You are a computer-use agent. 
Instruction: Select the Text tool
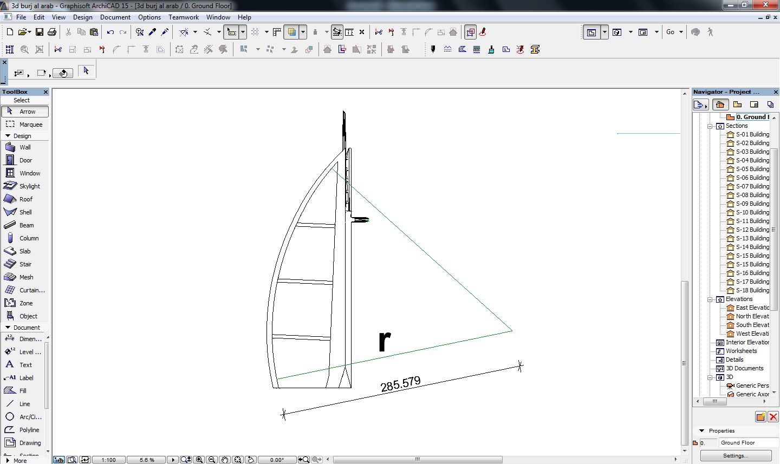(23, 365)
